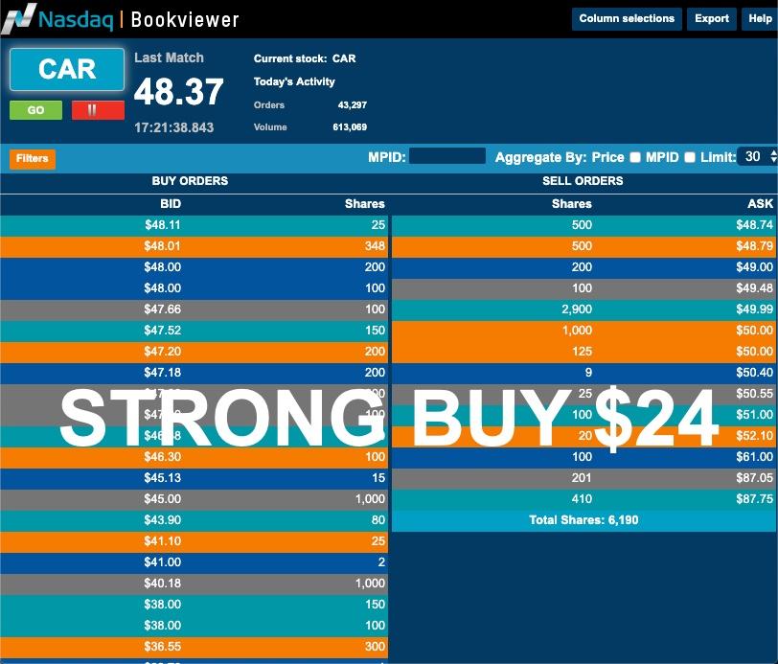Click the CAR stock symbol box
Viewport: 778px width, 664px height.
[67, 70]
